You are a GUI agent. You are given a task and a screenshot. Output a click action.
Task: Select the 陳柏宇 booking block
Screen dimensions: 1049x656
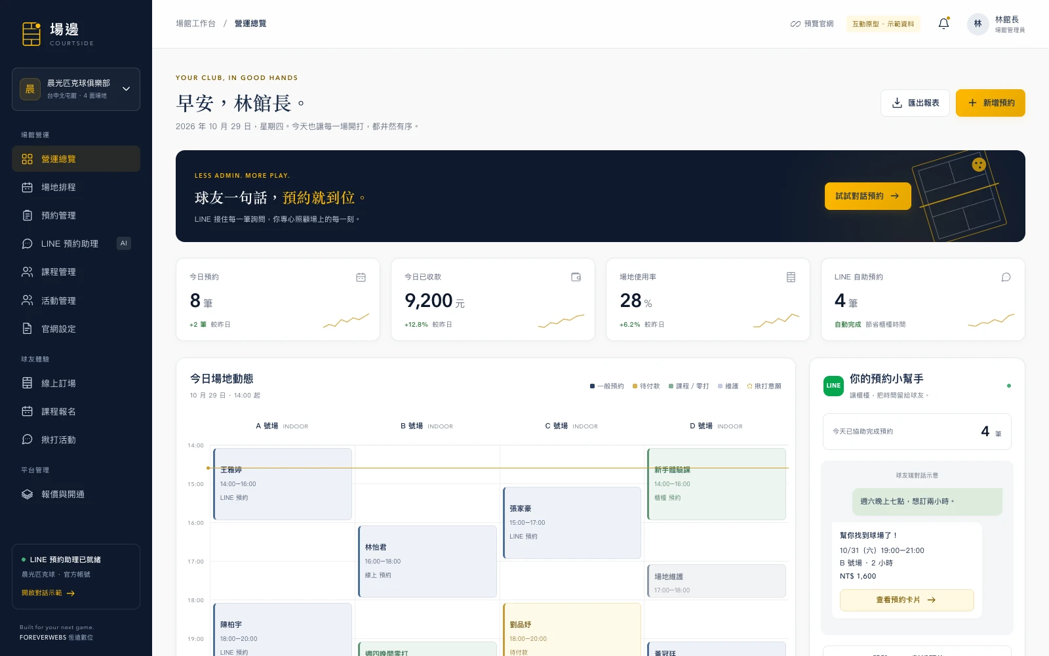coord(283,630)
